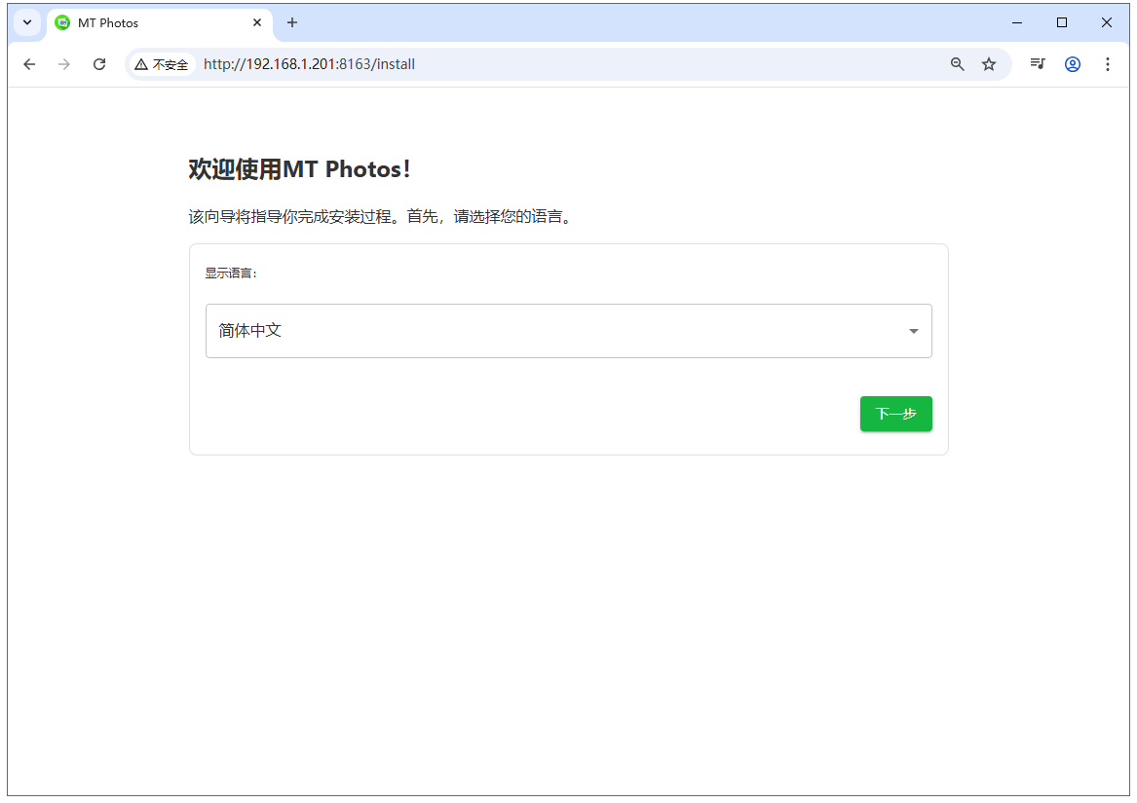This screenshot has width=1137, height=803.
Task: Maximize the browser window
Action: click(x=1062, y=22)
